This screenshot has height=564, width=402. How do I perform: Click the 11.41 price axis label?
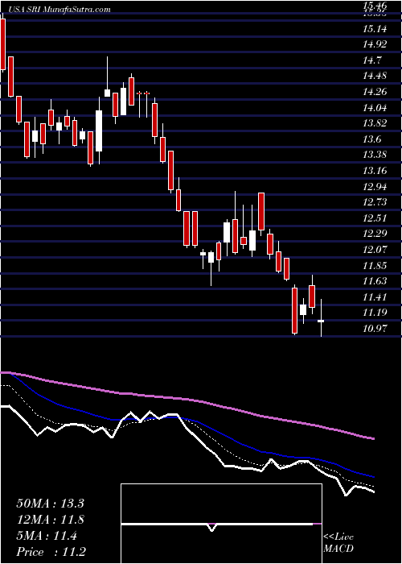click(x=375, y=297)
